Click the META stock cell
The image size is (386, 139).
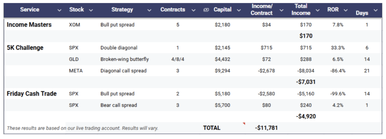(76, 71)
